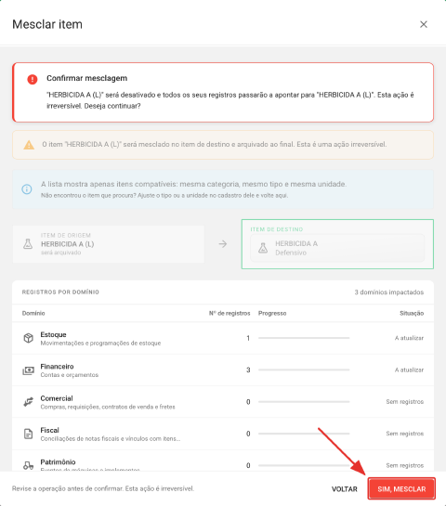Click the ITEM DE DESTINO label
The height and width of the screenshot is (506, 446).
tap(277, 229)
